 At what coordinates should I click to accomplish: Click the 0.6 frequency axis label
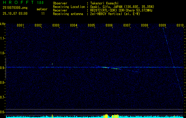pyautogui.click(x=2, y=112)
